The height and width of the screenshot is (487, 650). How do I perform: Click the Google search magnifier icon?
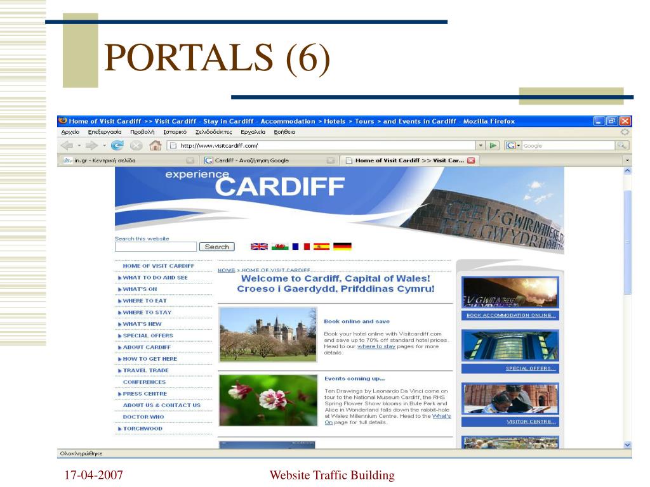[622, 145]
